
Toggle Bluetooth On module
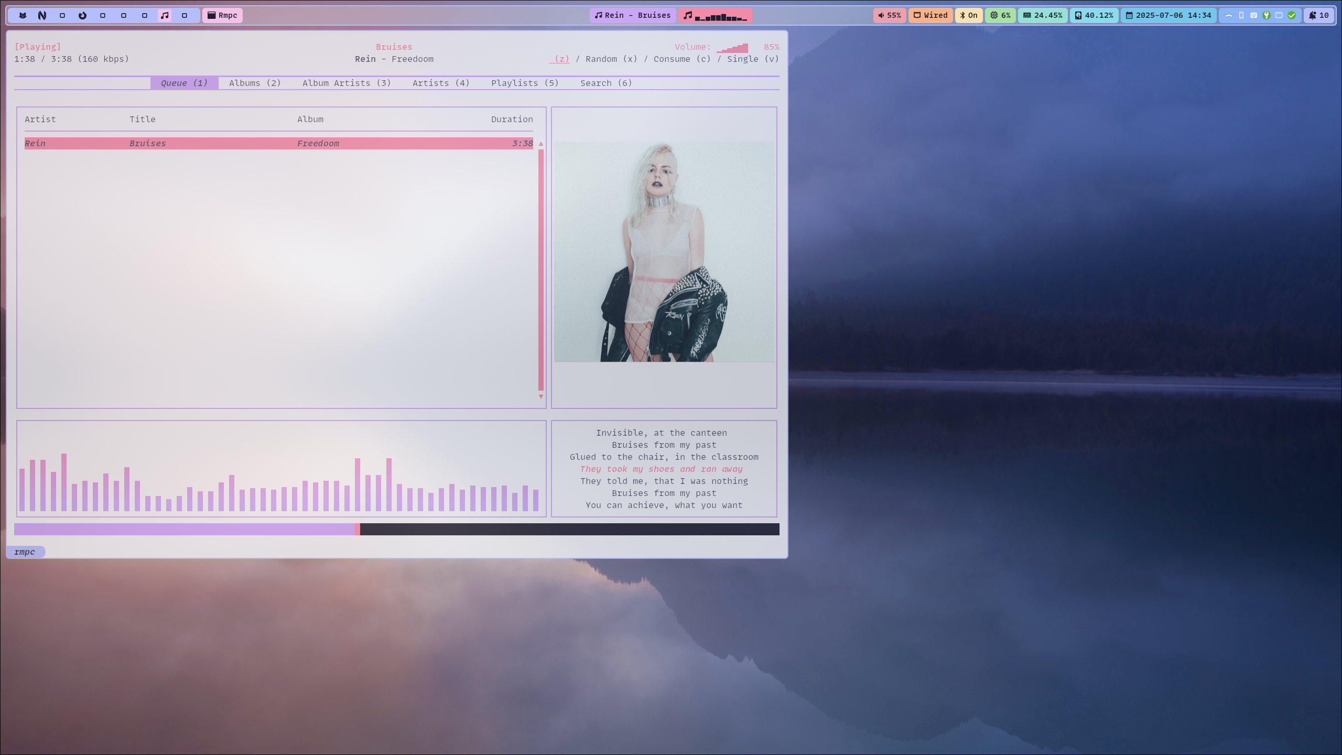[x=968, y=15]
